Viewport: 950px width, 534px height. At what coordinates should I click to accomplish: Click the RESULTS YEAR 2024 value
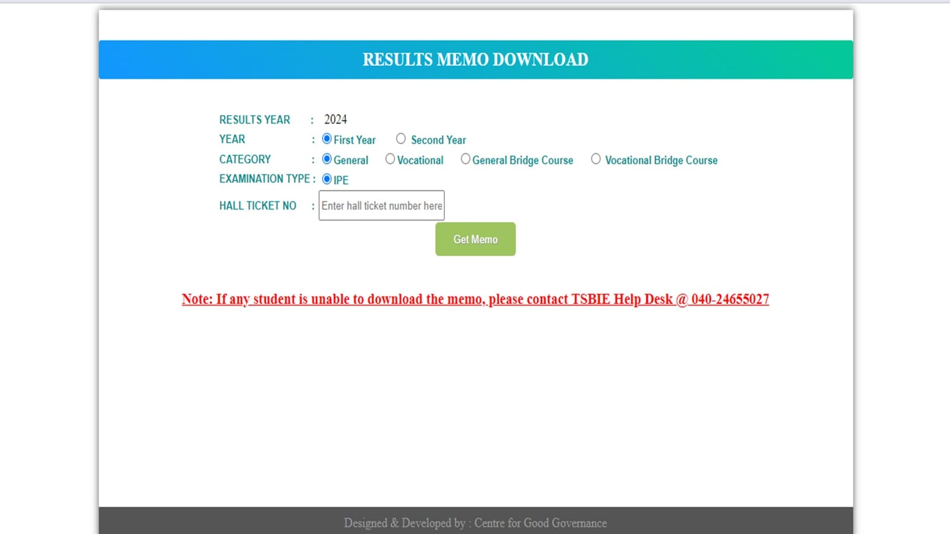tap(335, 119)
